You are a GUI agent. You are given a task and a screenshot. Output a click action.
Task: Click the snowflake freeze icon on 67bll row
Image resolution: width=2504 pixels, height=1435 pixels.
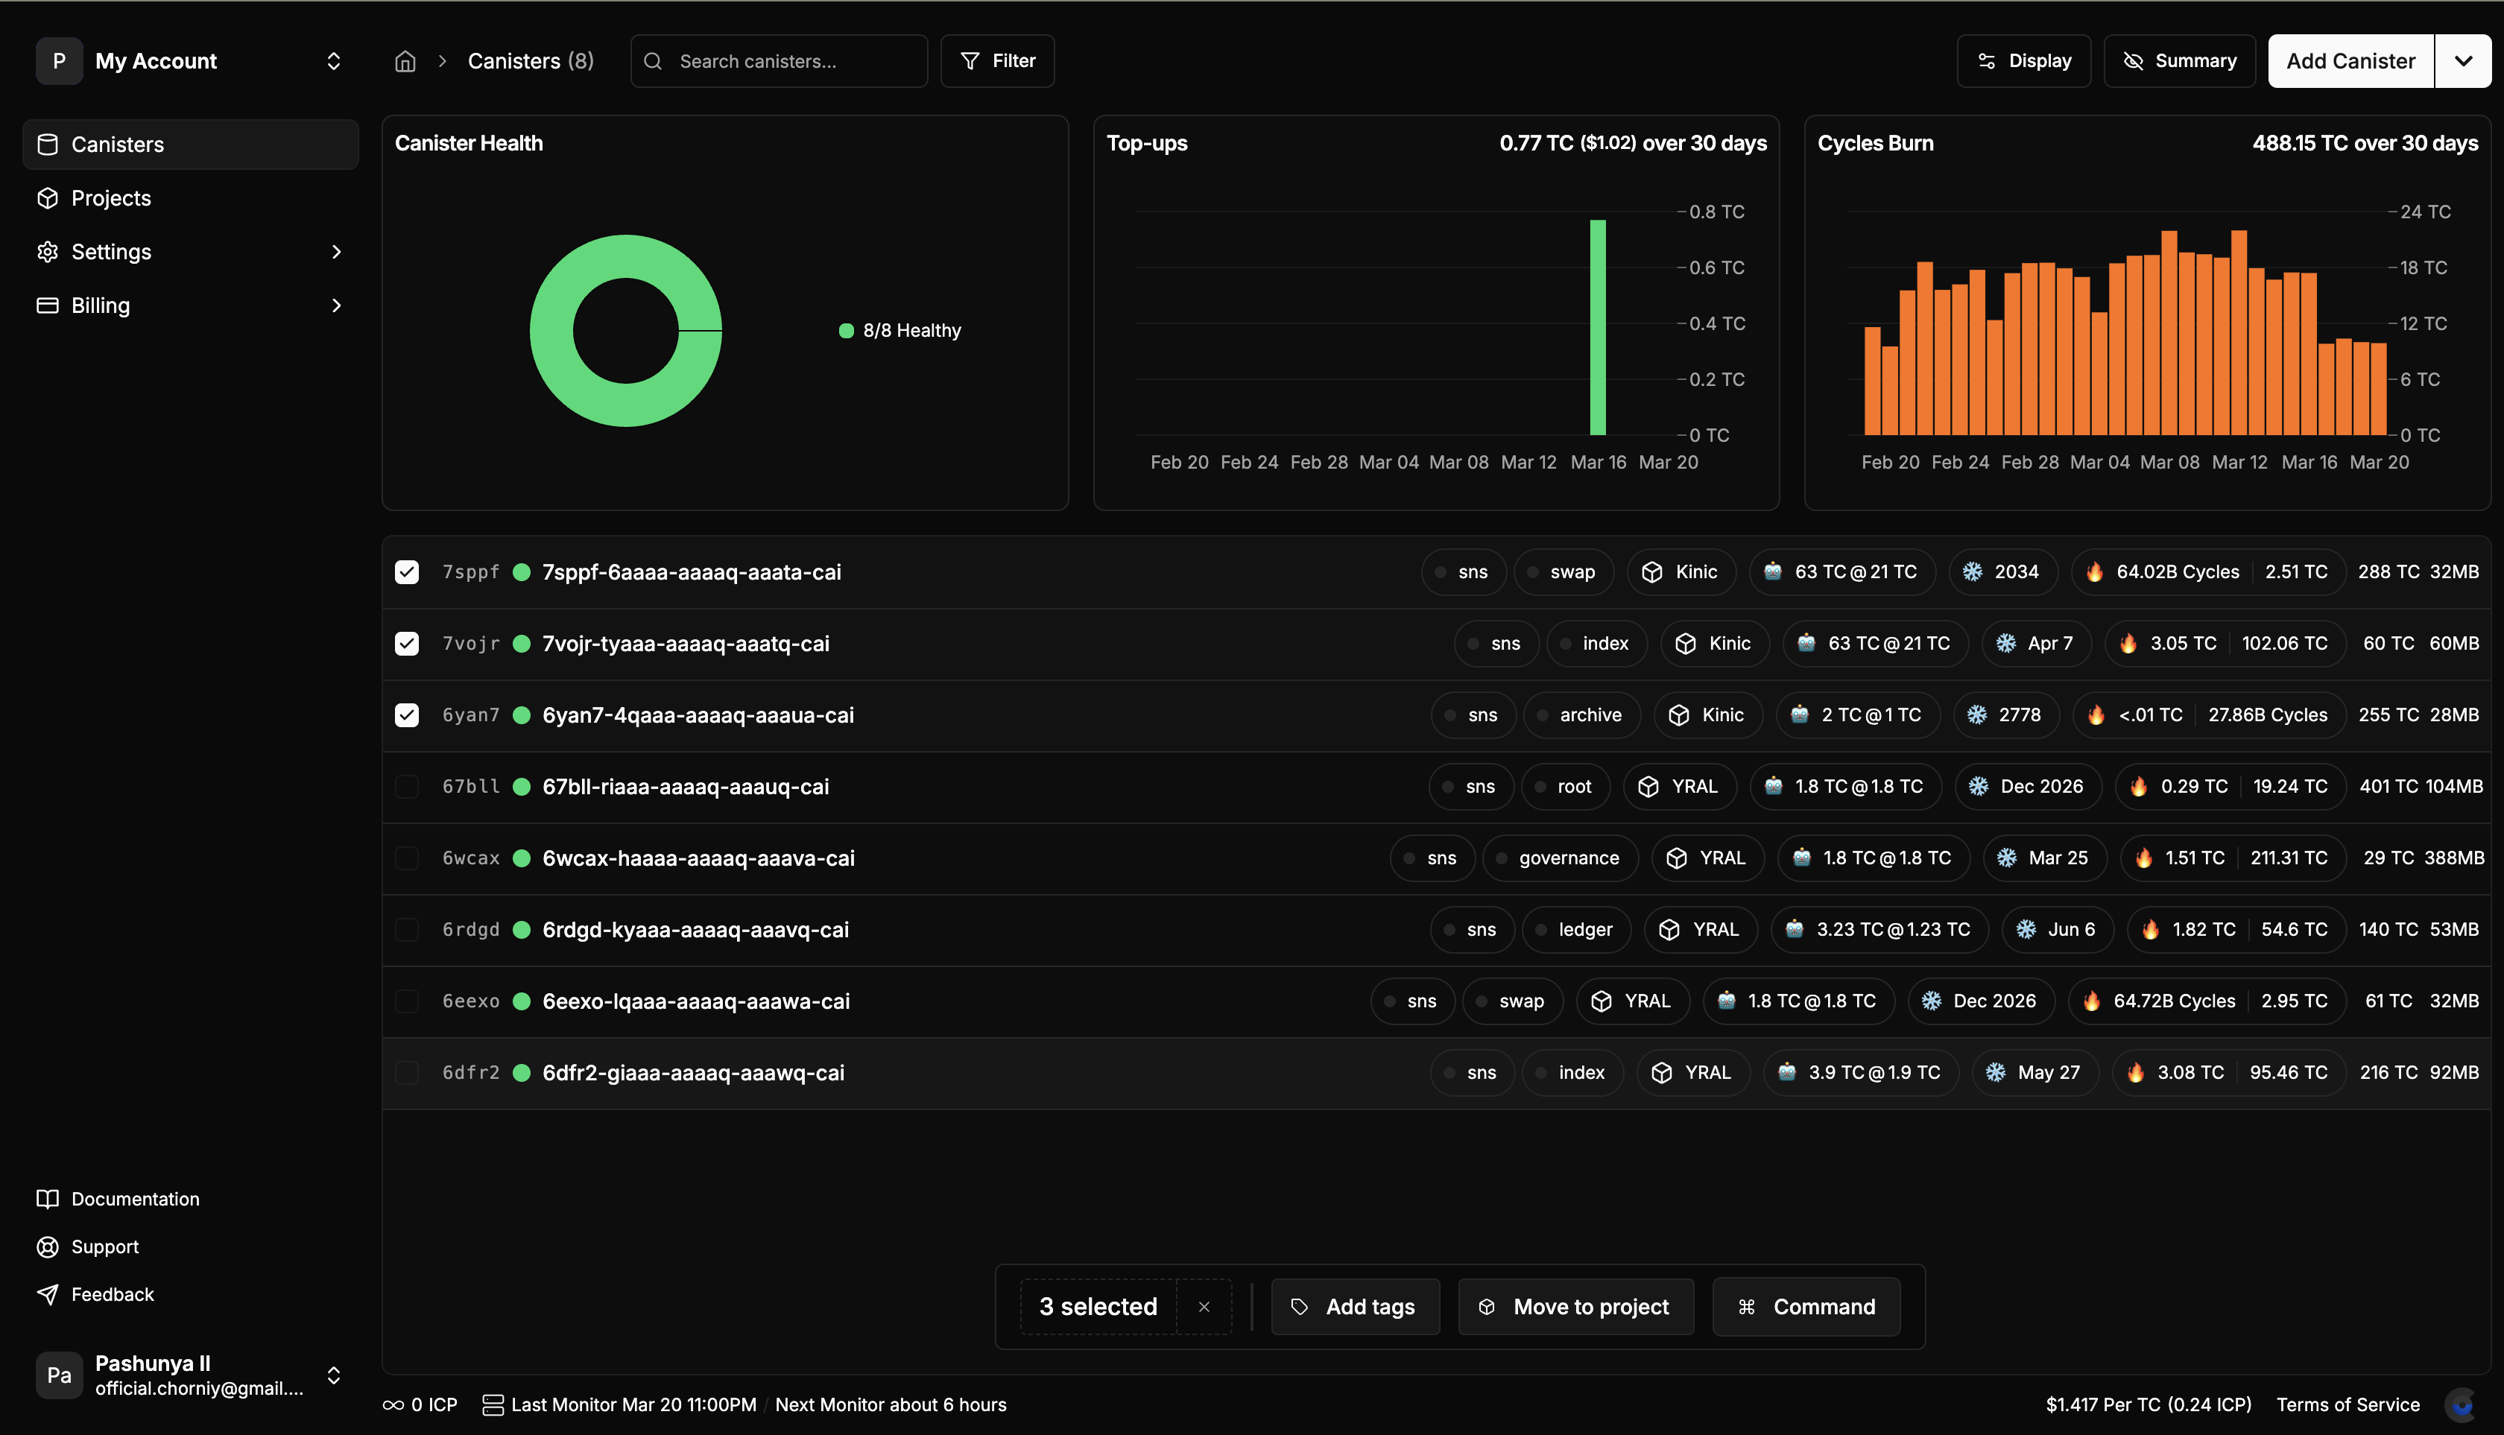1978,787
